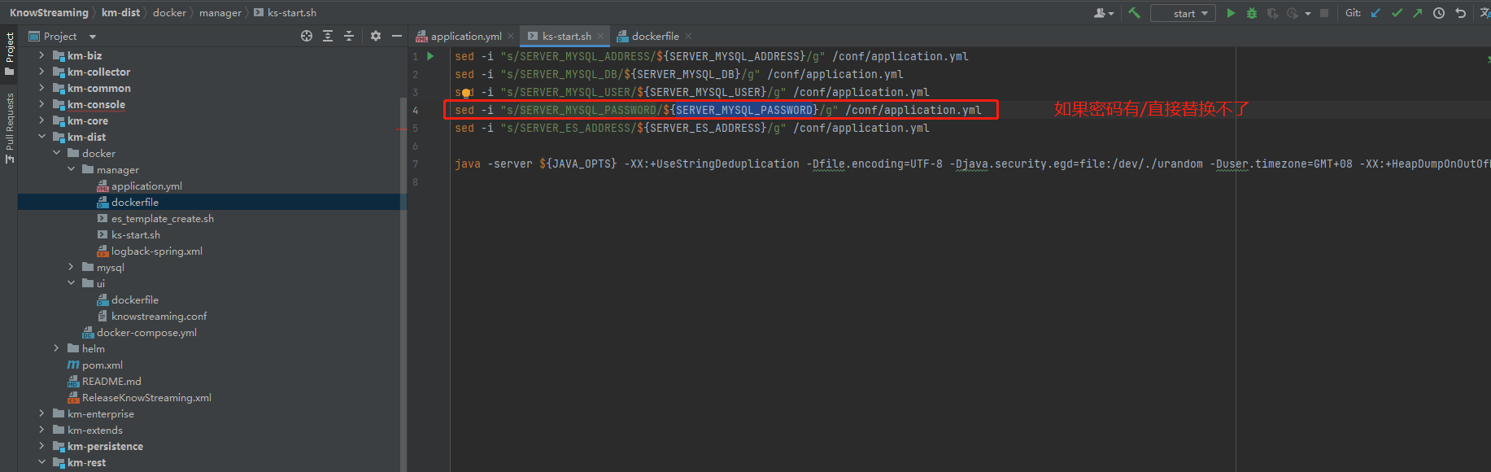The height and width of the screenshot is (472, 1491).
Task: Run the 'start' configuration
Action: [1231, 13]
